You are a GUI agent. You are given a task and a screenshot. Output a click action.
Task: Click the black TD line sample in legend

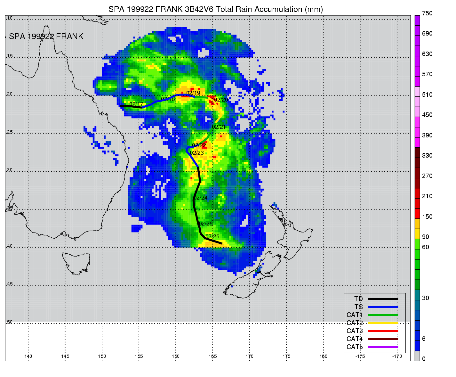(383, 299)
